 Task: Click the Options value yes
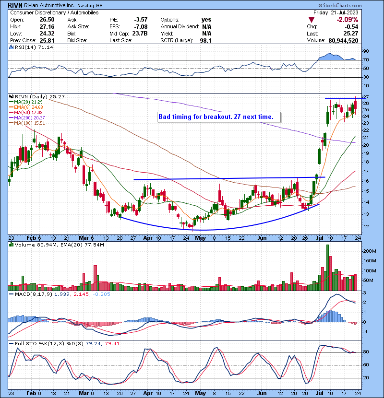(206, 20)
